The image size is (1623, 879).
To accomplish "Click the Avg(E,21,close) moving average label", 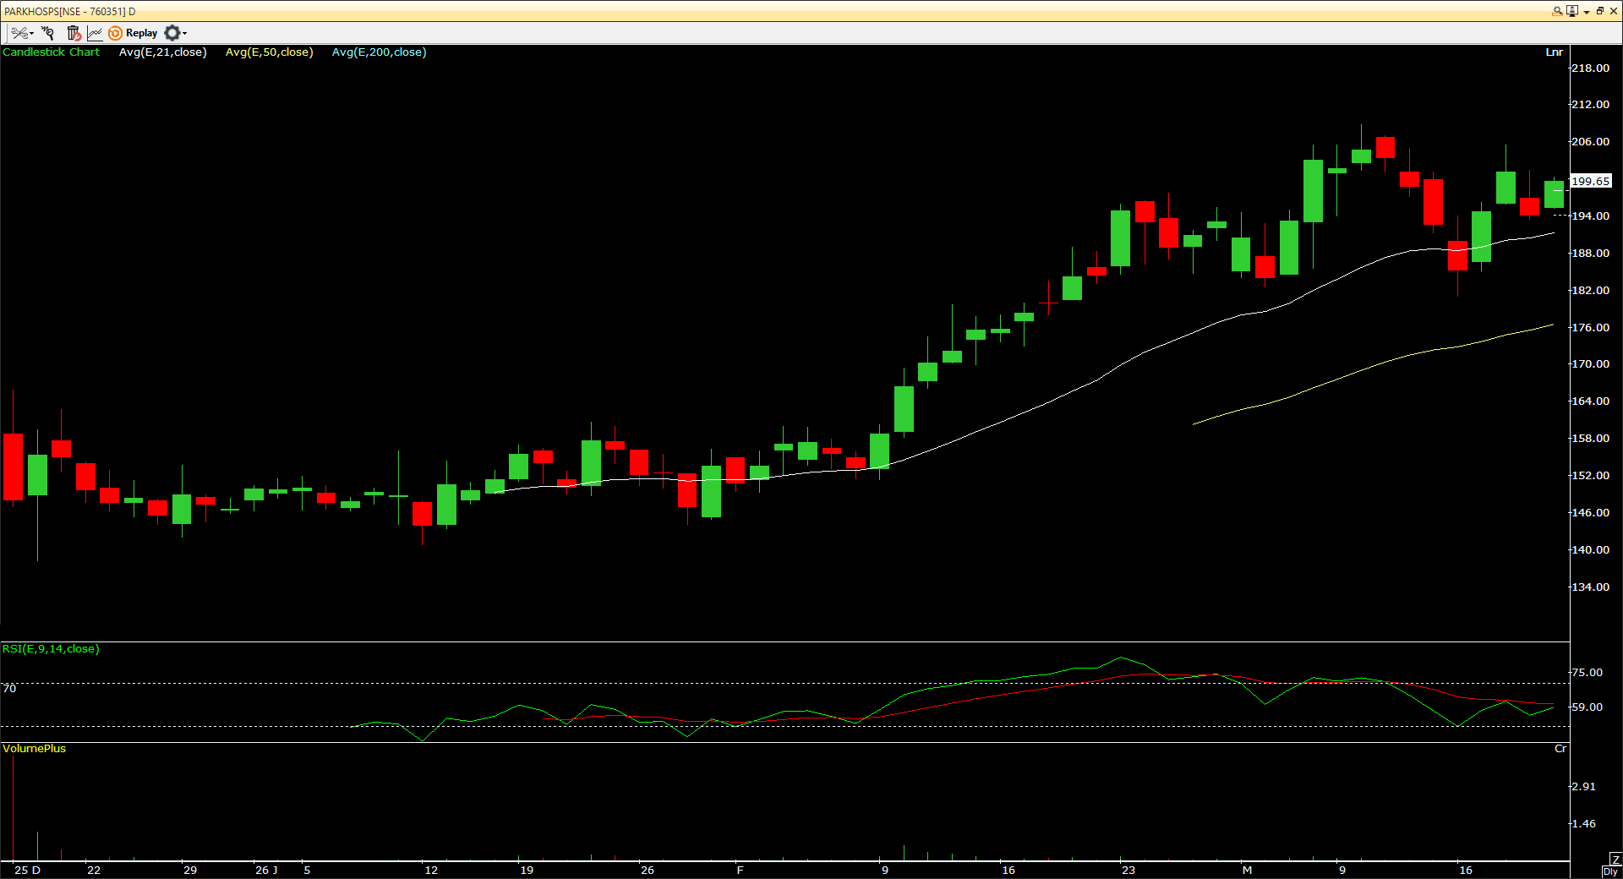I will coord(162,52).
